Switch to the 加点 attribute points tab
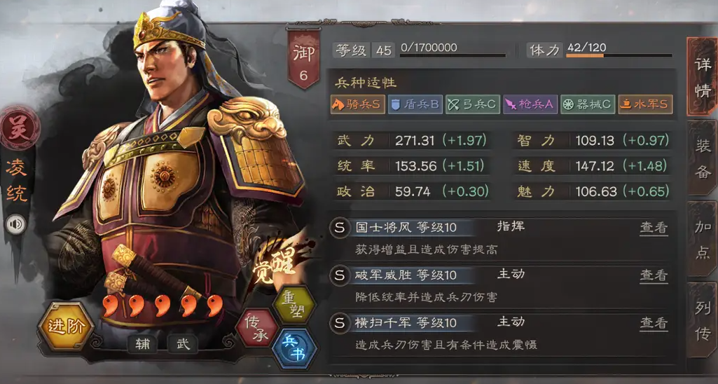Viewport: 718px width, 384px height. [x=703, y=239]
